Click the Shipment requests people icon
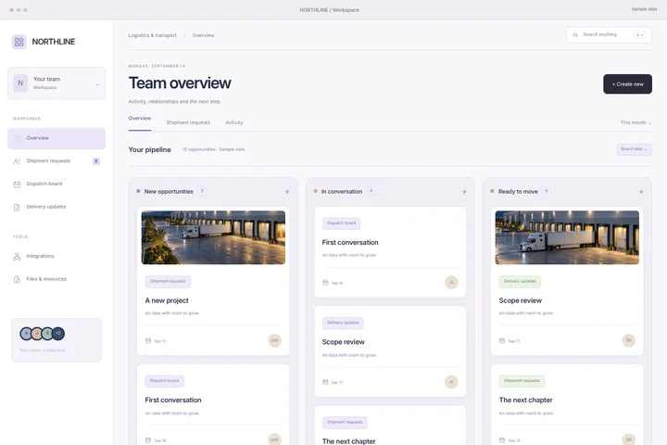 [17, 161]
